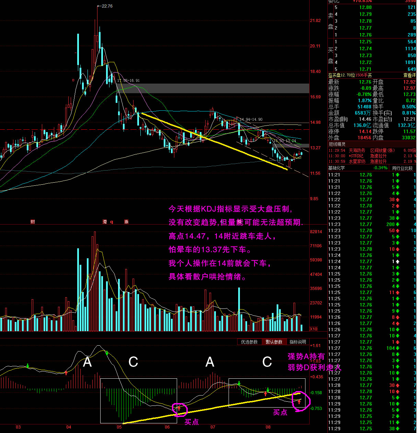Select *ST印纪 in 短线精灵 list
The height and width of the screenshot is (433, 417).
pos(356,156)
